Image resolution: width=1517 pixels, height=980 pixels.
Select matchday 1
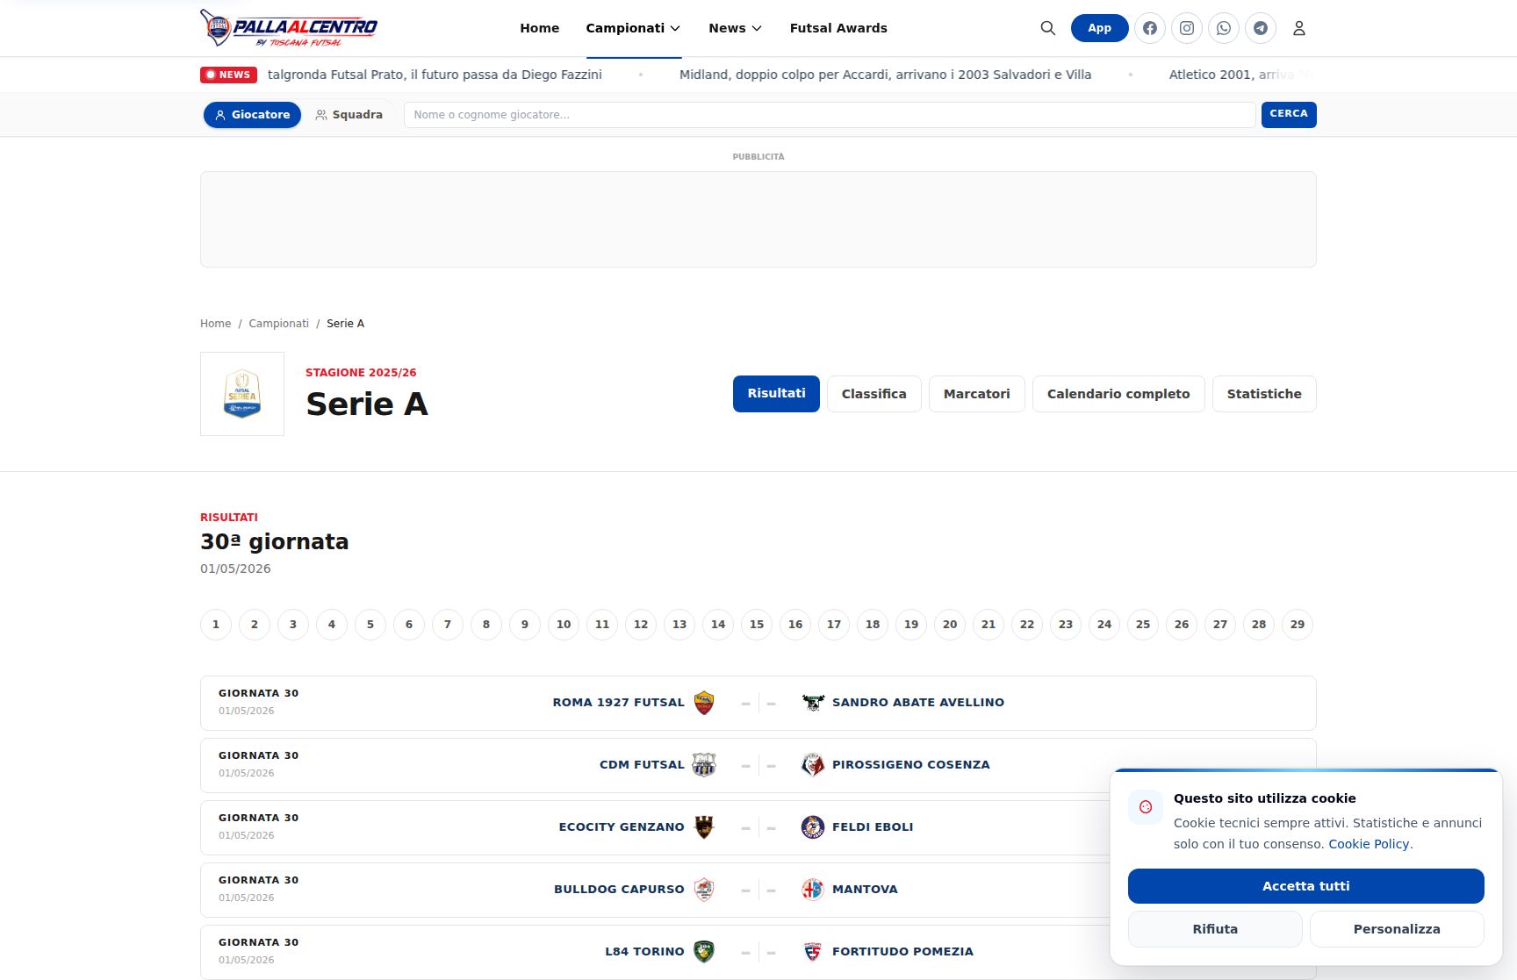pos(216,625)
